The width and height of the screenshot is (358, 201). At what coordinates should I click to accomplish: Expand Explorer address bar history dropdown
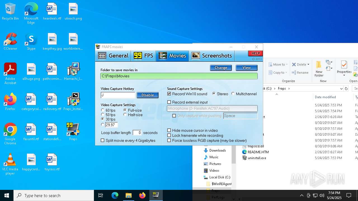click(x=341, y=88)
